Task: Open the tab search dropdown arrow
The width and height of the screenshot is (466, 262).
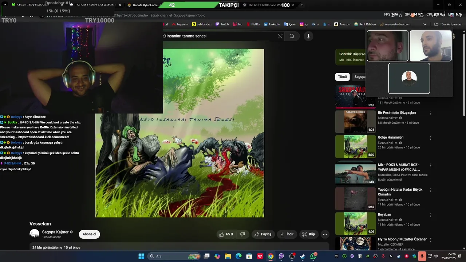Action: point(5,5)
